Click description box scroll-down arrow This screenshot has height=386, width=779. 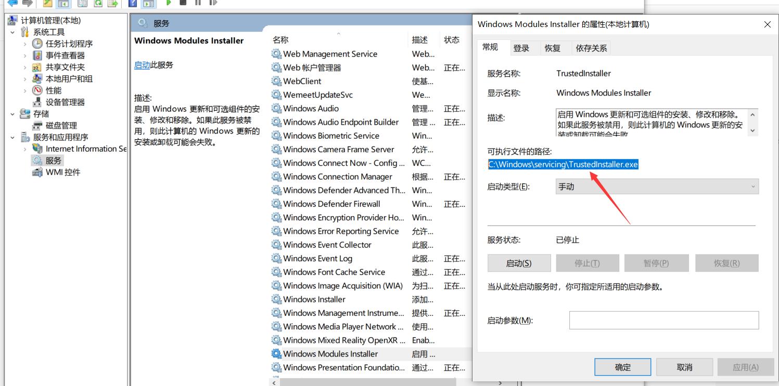(753, 130)
